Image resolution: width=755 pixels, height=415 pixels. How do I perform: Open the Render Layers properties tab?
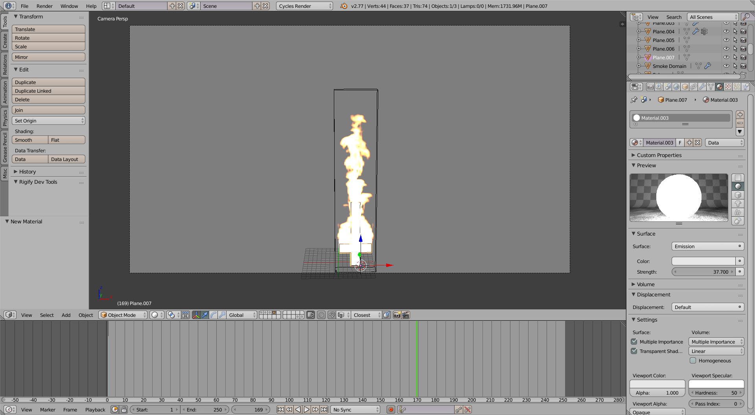point(659,87)
